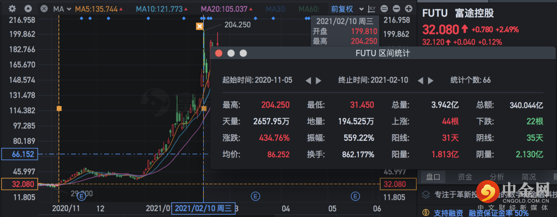Image resolution: width=557 pixels, height=217 pixels.
Task: Select the orange range end handle on 2021/02/10
Action: (x=204, y=109)
